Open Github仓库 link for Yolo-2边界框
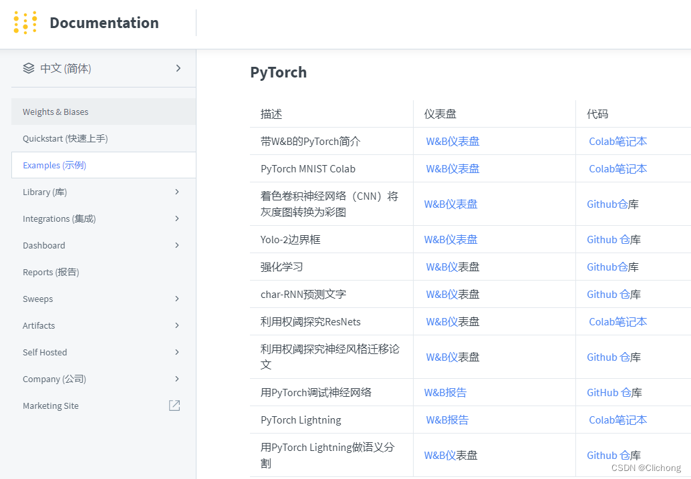Screen dimensions: 691x479 pos(608,240)
